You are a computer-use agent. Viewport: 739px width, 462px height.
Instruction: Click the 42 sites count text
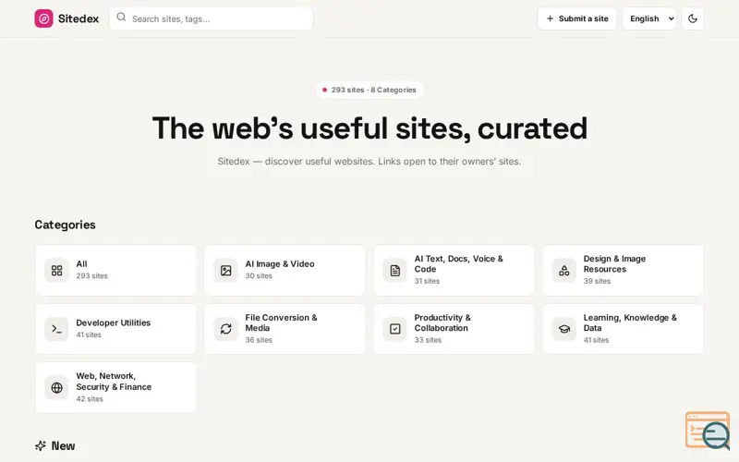click(90, 399)
